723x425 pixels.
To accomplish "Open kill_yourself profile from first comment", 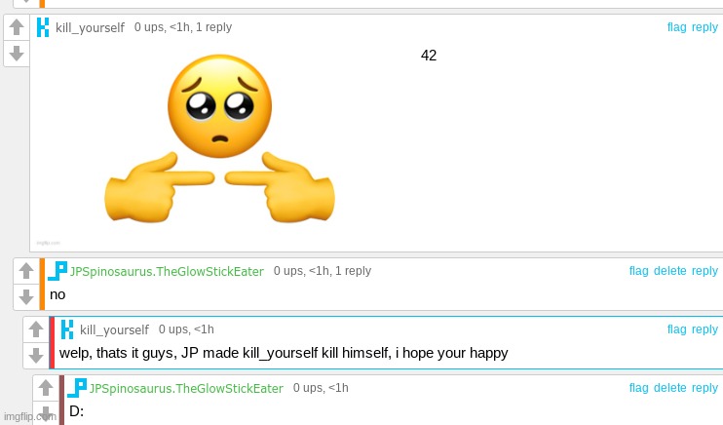I will click(90, 27).
